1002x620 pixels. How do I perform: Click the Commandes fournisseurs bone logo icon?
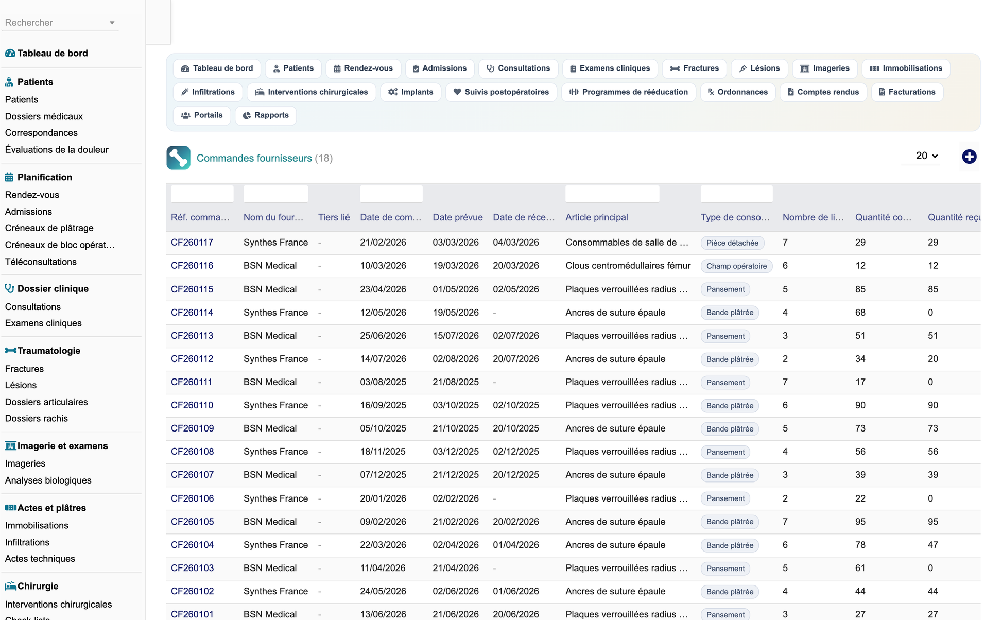tap(178, 158)
